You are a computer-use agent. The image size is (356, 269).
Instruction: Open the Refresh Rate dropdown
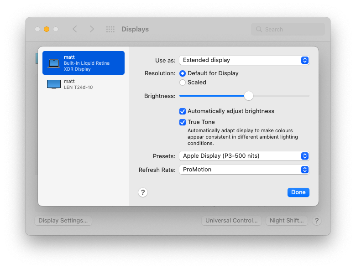click(x=244, y=170)
